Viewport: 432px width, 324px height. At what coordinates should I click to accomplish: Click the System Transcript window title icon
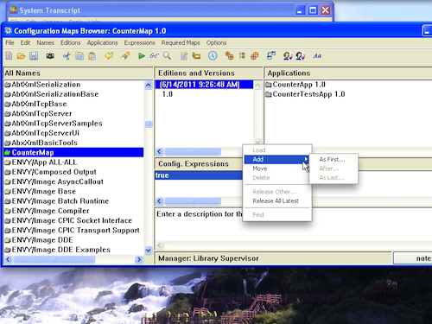(x=13, y=10)
